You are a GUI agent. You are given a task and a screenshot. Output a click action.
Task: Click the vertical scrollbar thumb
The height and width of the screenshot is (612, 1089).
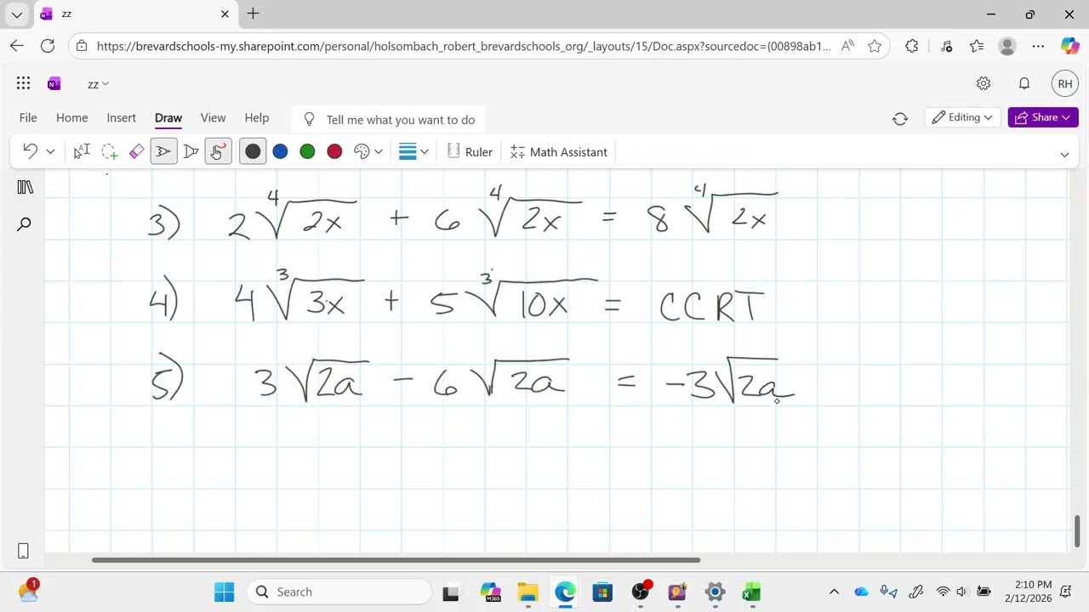coord(1077,531)
